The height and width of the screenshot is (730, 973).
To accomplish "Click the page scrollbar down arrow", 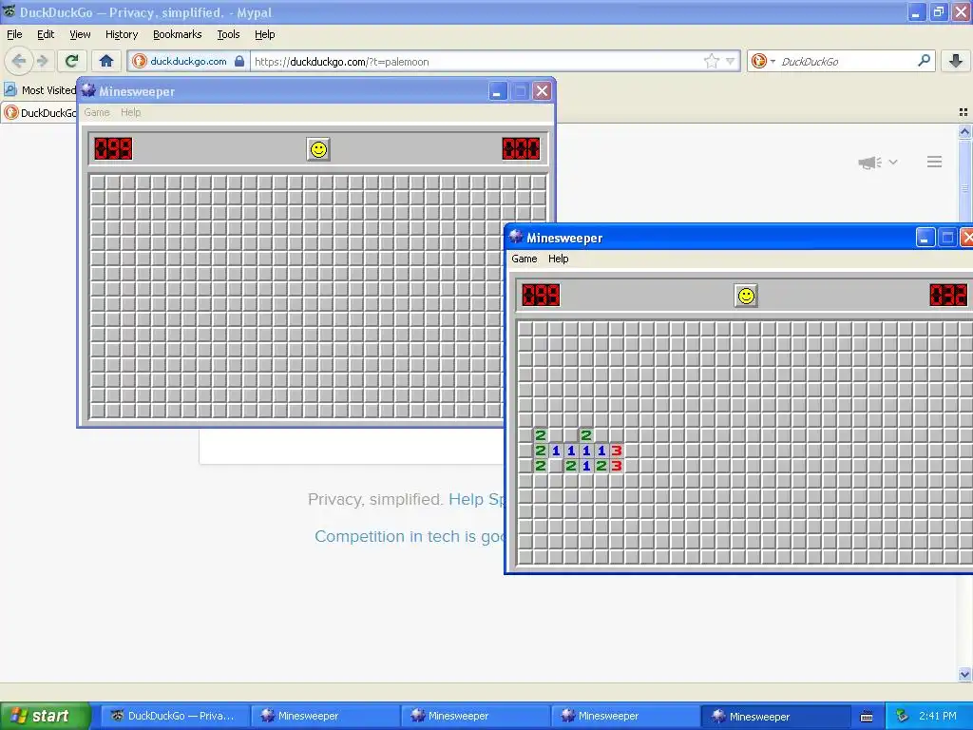I will click(x=964, y=674).
